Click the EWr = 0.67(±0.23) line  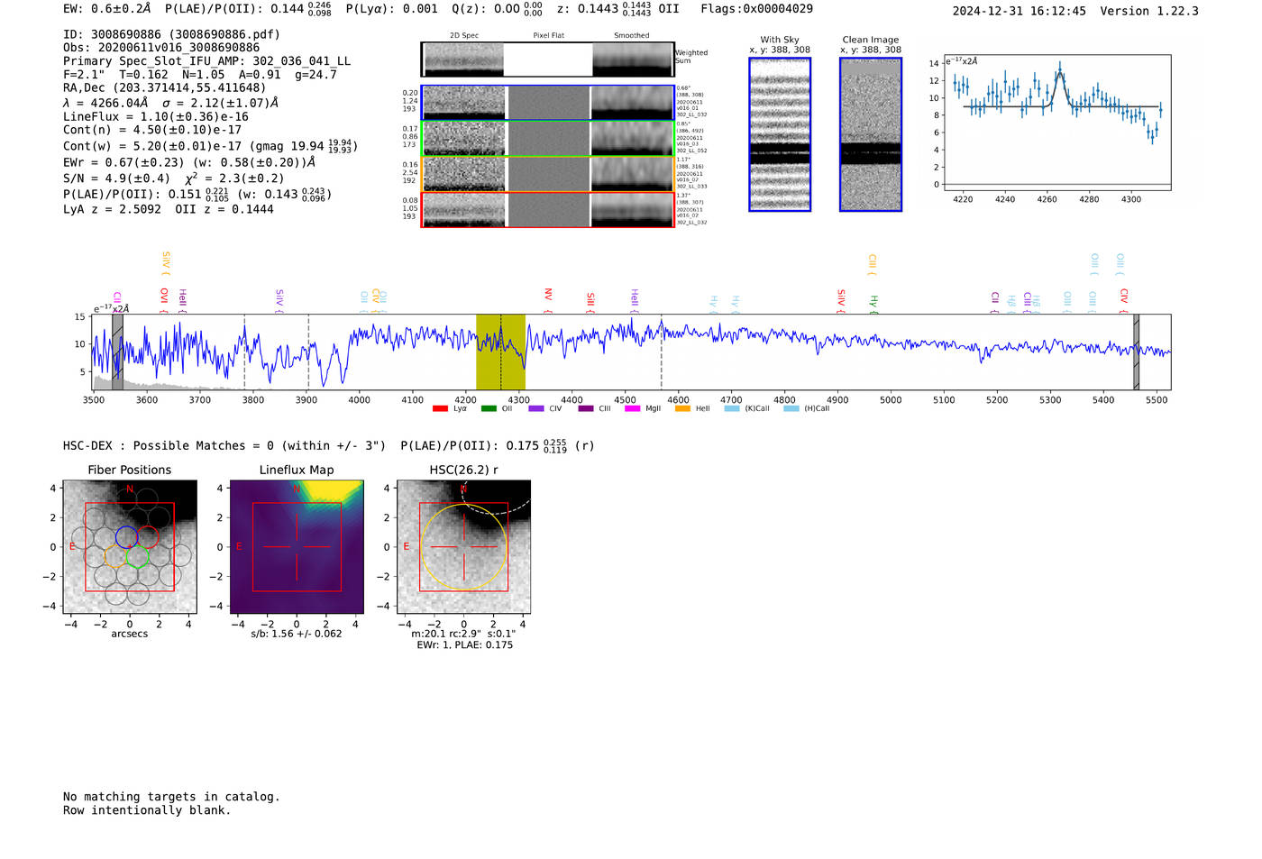(x=189, y=162)
